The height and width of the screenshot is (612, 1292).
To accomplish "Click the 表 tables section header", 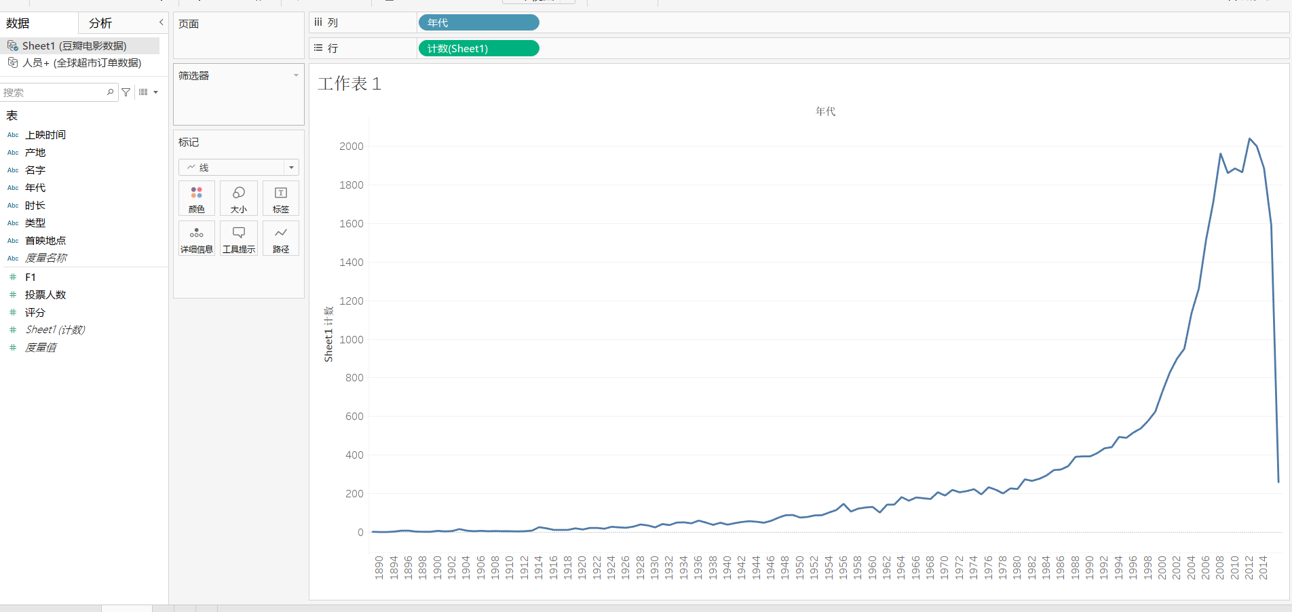I will pos(12,115).
